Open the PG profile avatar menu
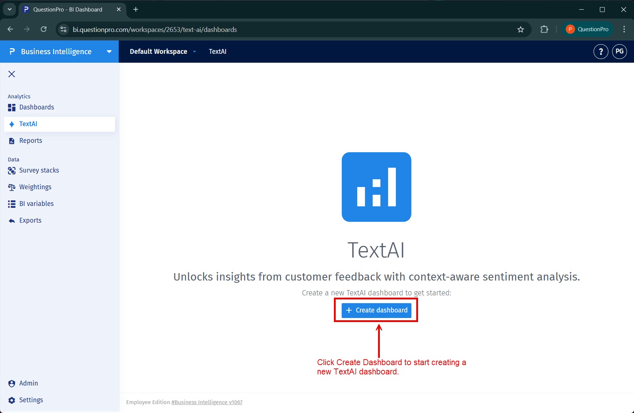634x413 pixels. point(620,52)
